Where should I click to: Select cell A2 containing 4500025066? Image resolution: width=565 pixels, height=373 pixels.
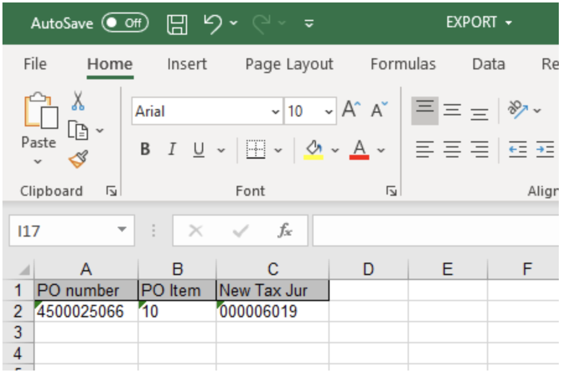[86, 312]
